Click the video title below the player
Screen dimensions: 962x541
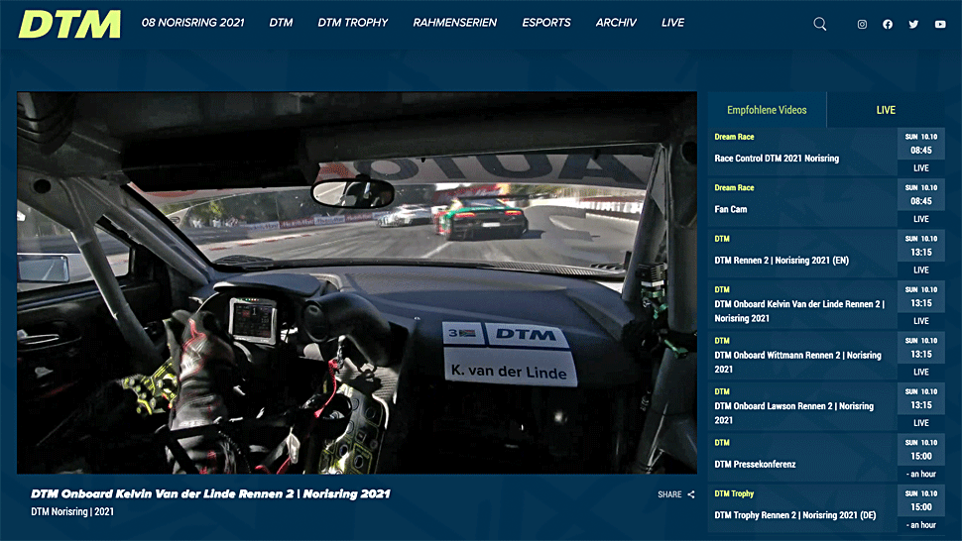pyautogui.click(x=210, y=493)
